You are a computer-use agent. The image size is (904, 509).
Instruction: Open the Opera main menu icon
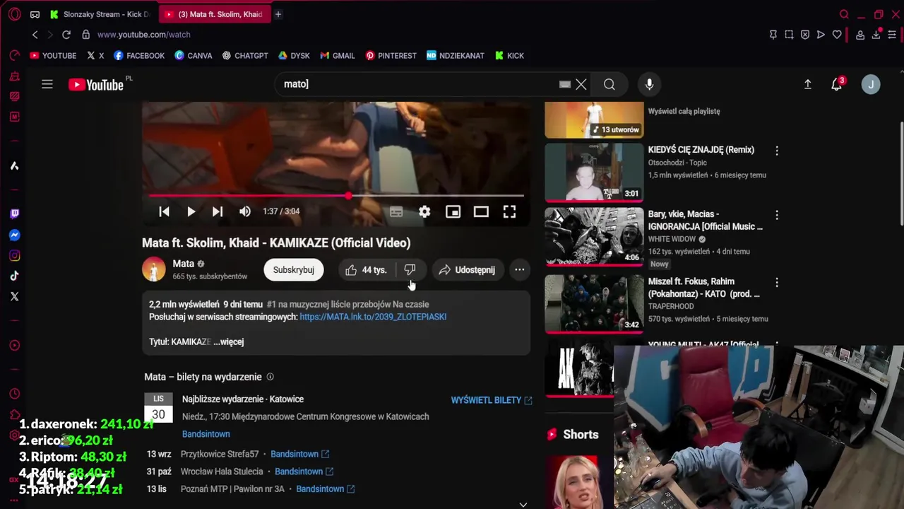click(15, 14)
